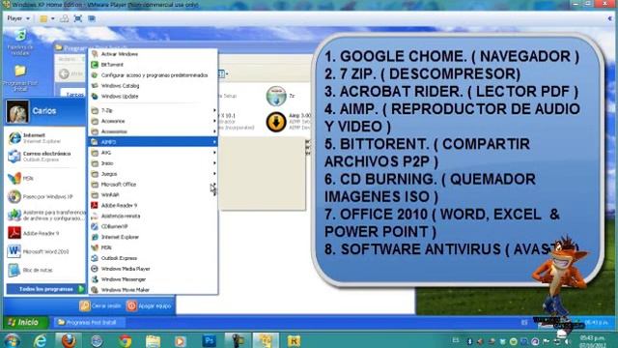The image size is (618, 348).
Task: Open Asistencia remota in programs list
Action: point(153,217)
